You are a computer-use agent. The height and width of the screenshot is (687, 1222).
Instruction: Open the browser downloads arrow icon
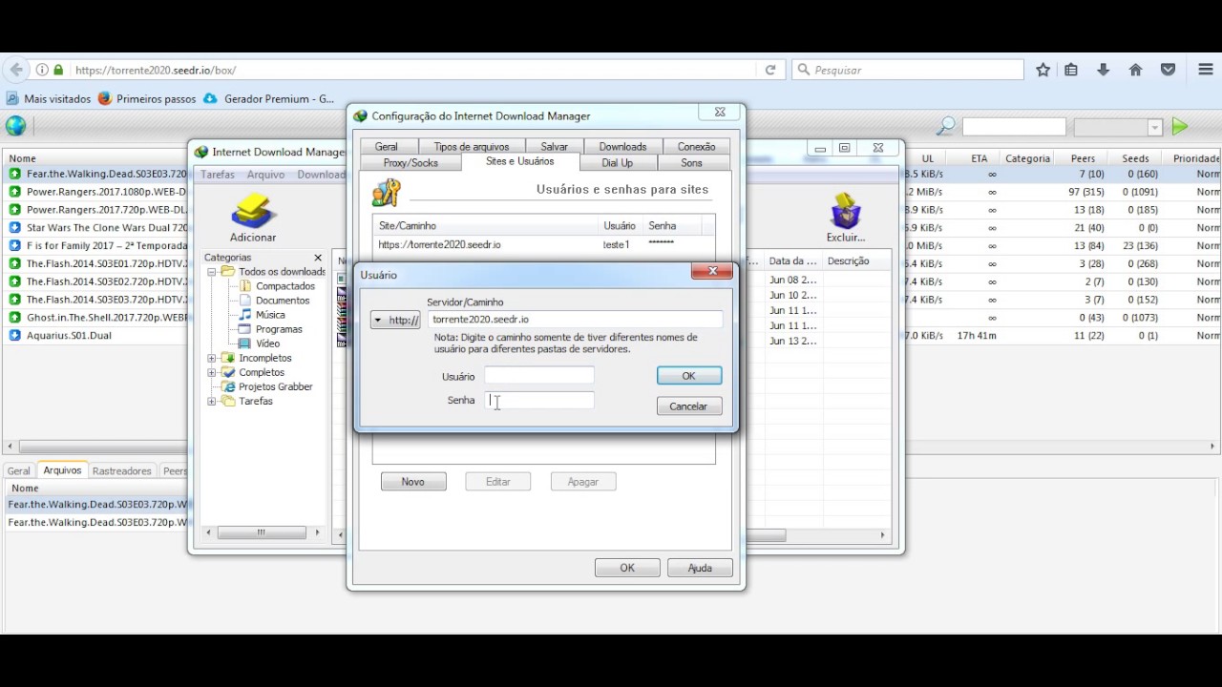pyautogui.click(x=1104, y=70)
